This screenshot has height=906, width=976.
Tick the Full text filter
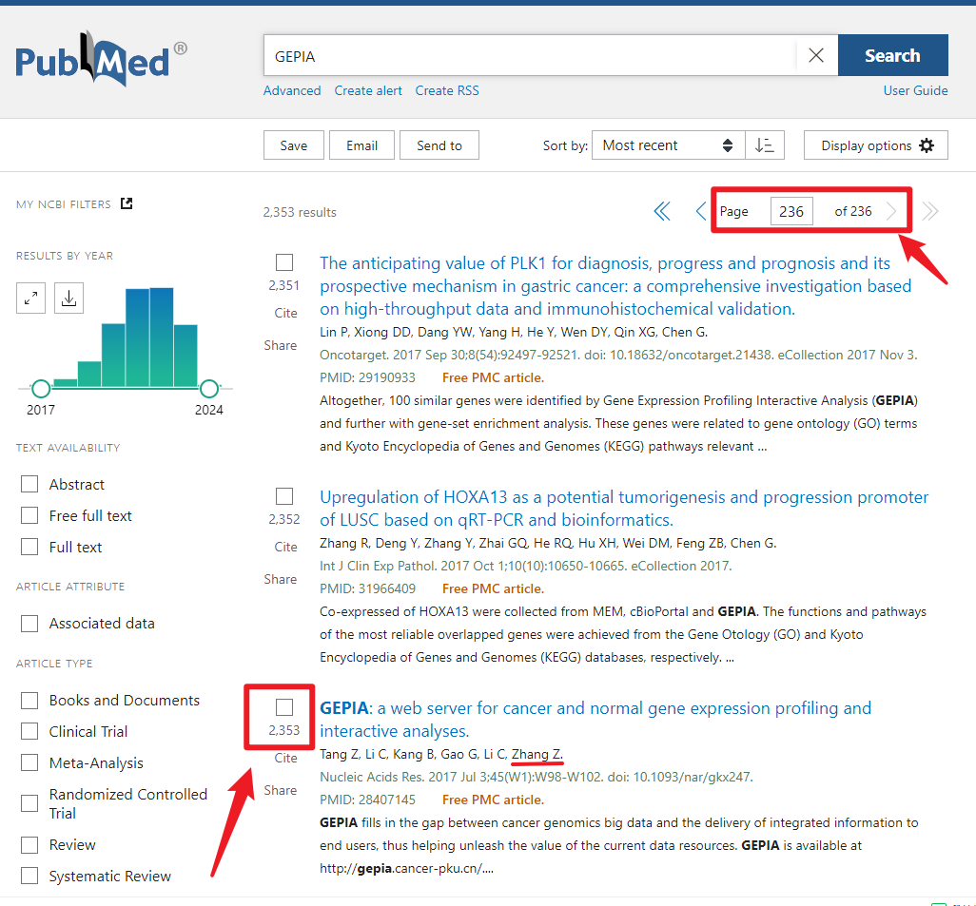click(x=29, y=547)
